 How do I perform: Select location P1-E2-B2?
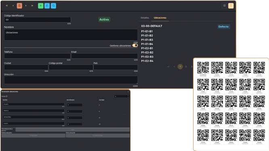click(x=147, y=52)
